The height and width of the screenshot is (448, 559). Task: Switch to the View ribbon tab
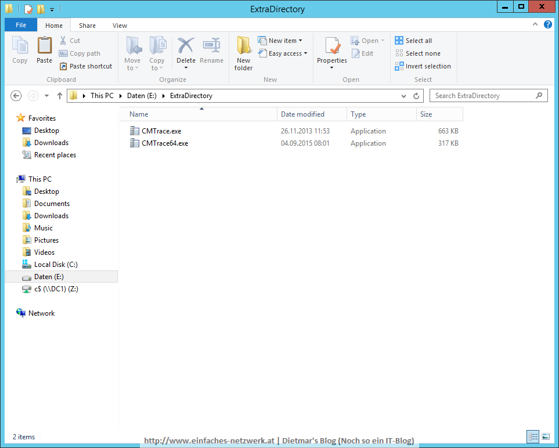click(120, 26)
